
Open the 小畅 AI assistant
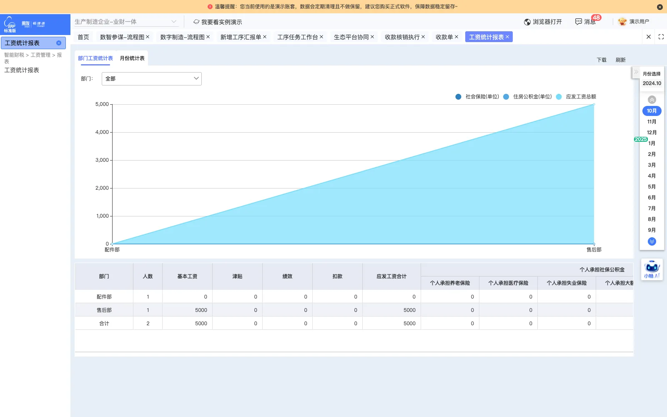click(652, 269)
